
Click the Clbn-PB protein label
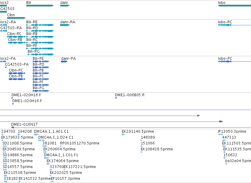(x=16, y=76)
